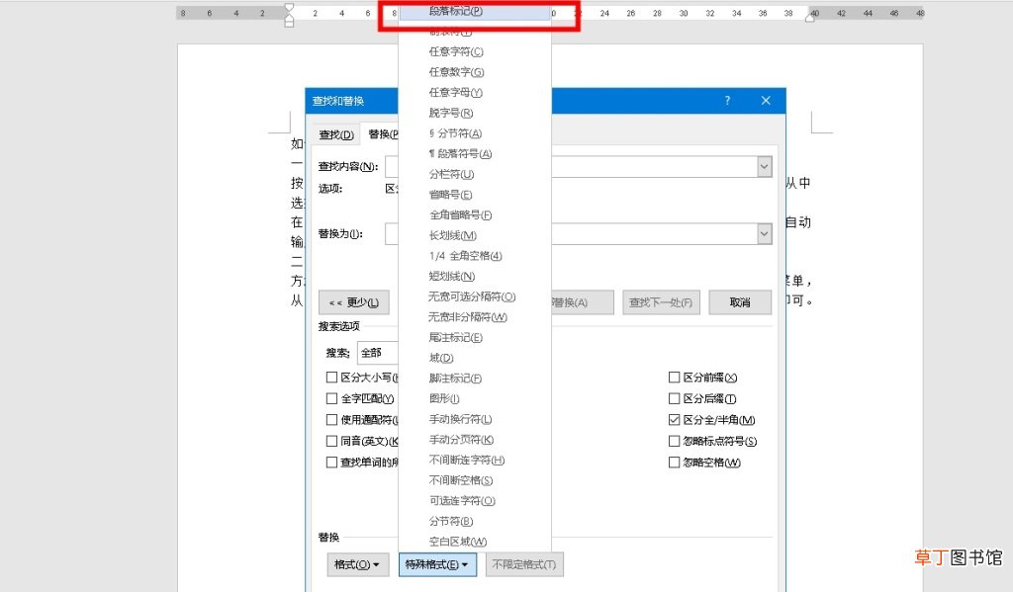Viewport: 1013px width, 592px height.
Task: Switch to the 查找(D) tab
Action: click(x=336, y=134)
